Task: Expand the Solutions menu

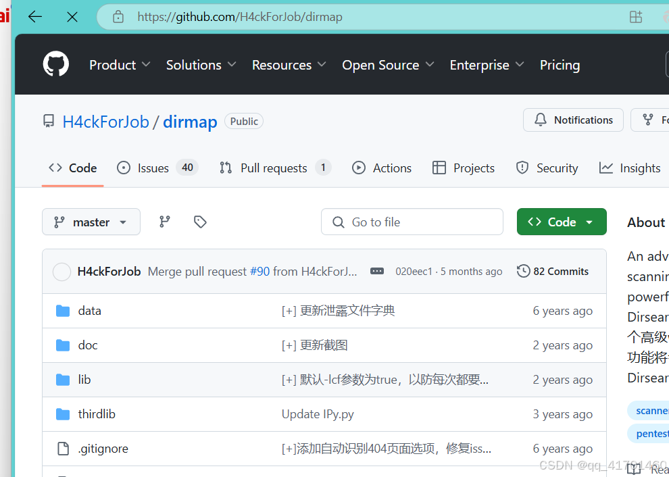Action: tap(201, 65)
